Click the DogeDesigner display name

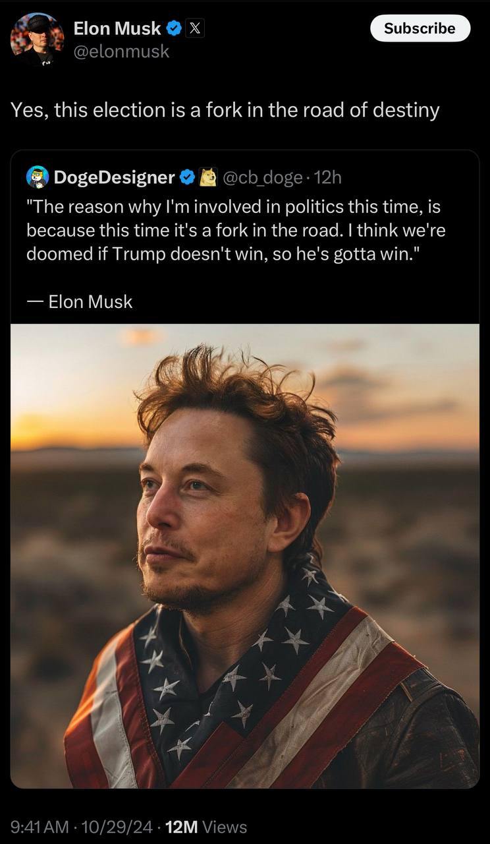pyautogui.click(x=114, y=177)
